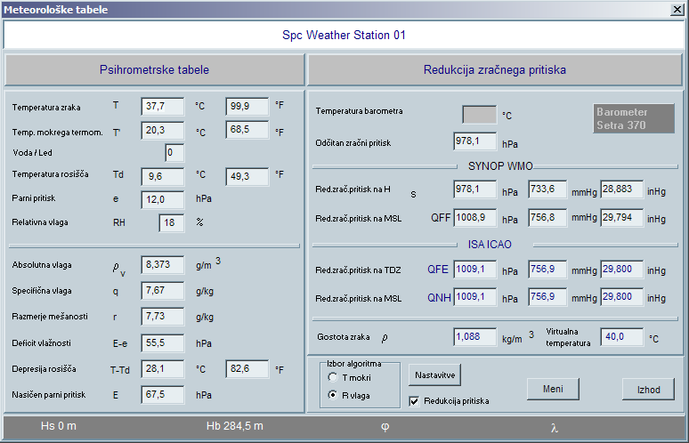Click the Absolutna vlaga value field
This screenshot has width=689, height=443.
(x=163, y=265)
